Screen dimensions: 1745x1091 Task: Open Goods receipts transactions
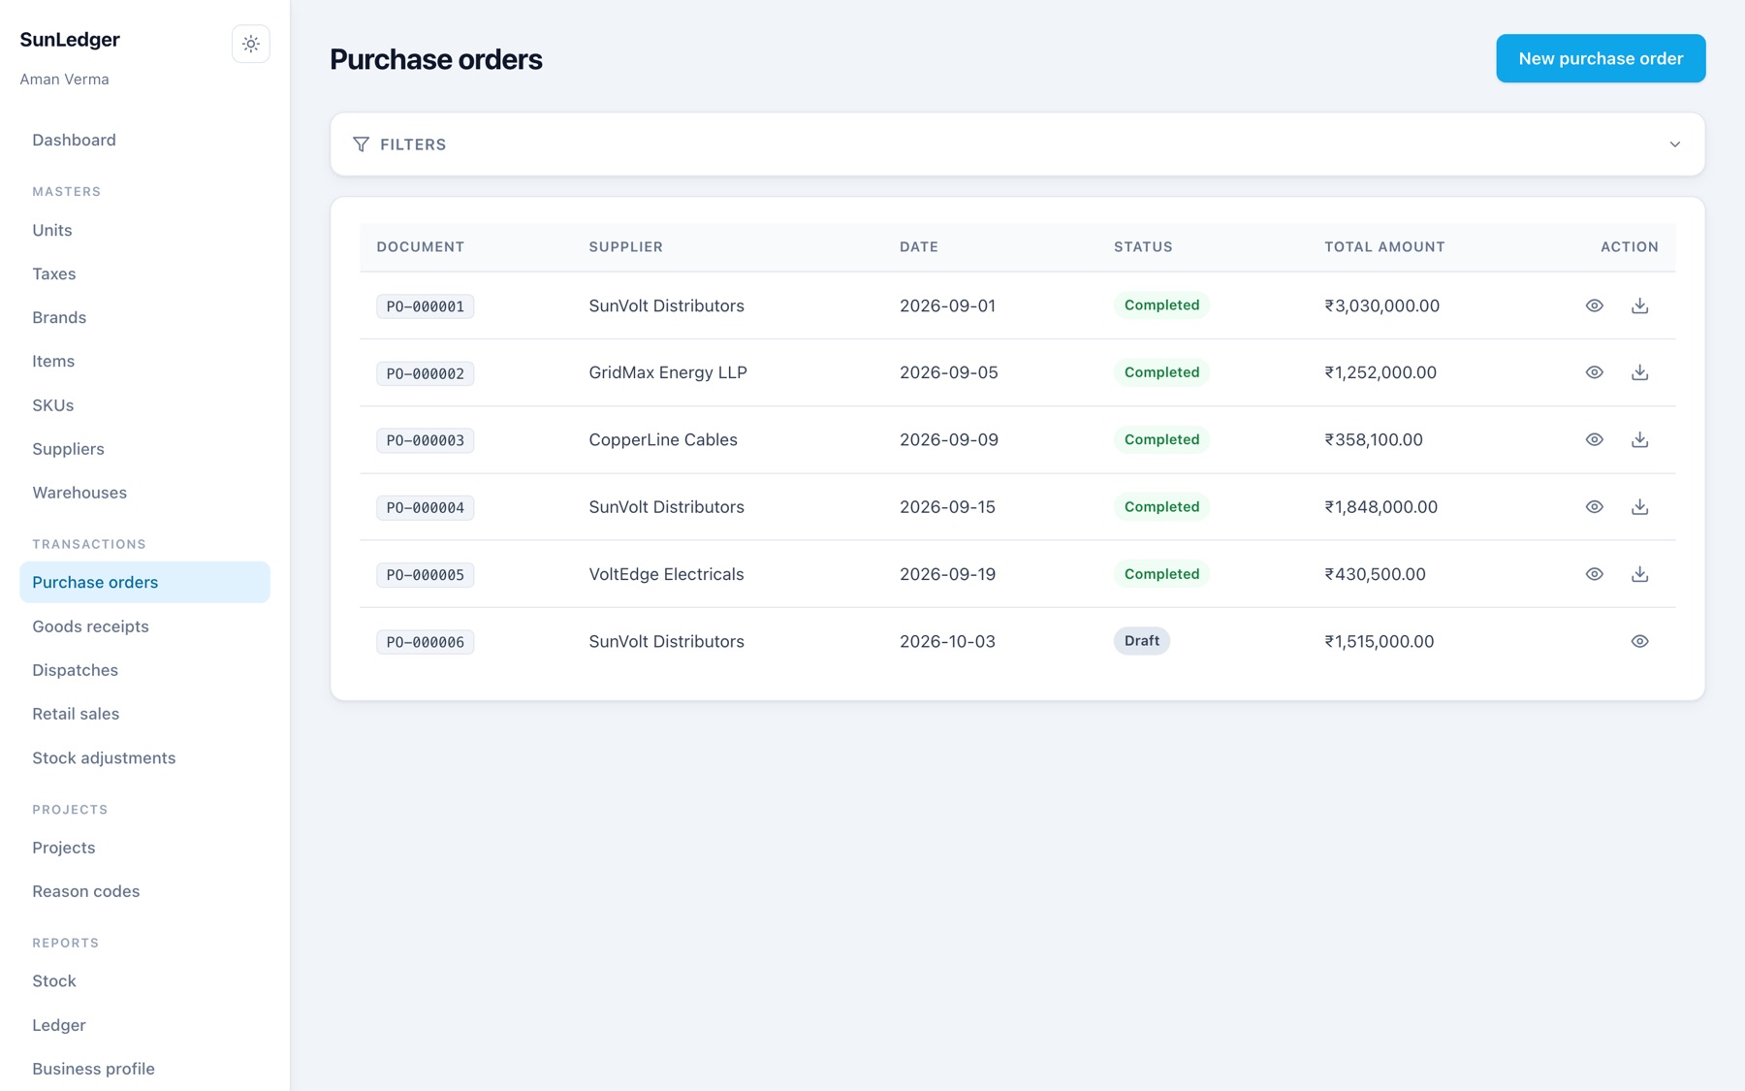pyautogui.click(x=144, y=626)
